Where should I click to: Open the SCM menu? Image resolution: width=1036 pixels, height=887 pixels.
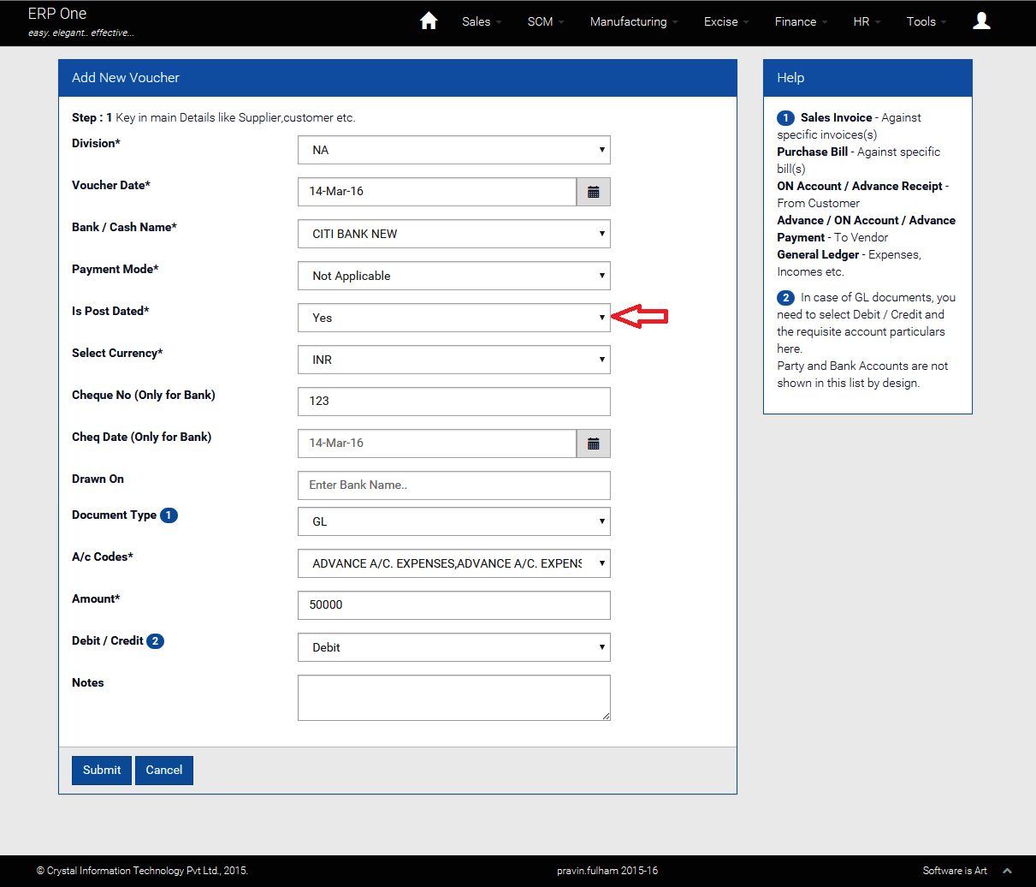click(x=546, y=21)
